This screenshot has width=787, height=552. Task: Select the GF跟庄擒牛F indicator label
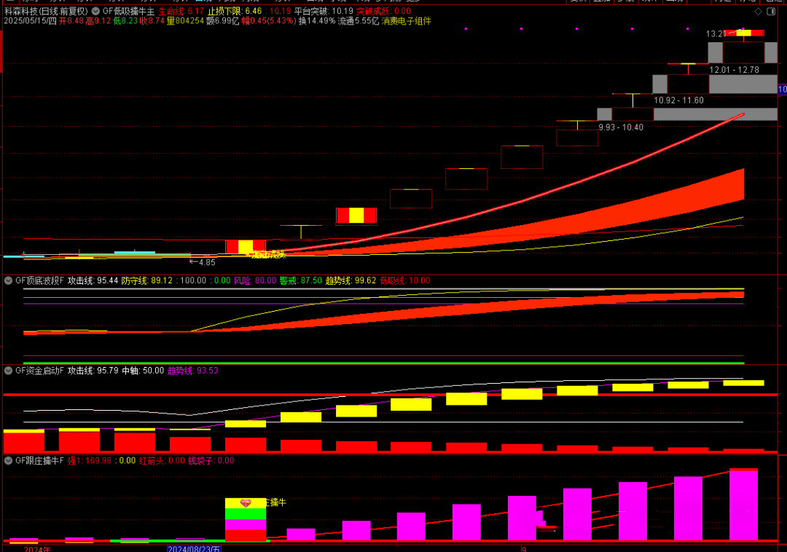(x=39, y=461)
